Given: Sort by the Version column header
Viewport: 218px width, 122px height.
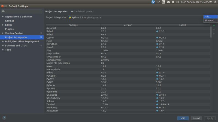Looking at the screenshot, I should (128, 25).
